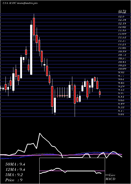
Task: Click the 10.57 price axis label
Action: point(122,58)
